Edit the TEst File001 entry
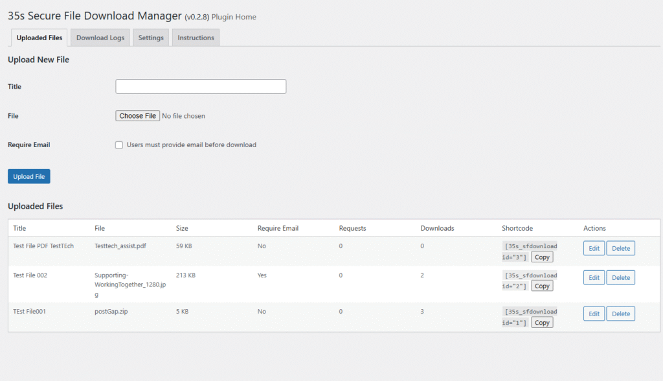 pyautogui.click(x=594, y=314)
